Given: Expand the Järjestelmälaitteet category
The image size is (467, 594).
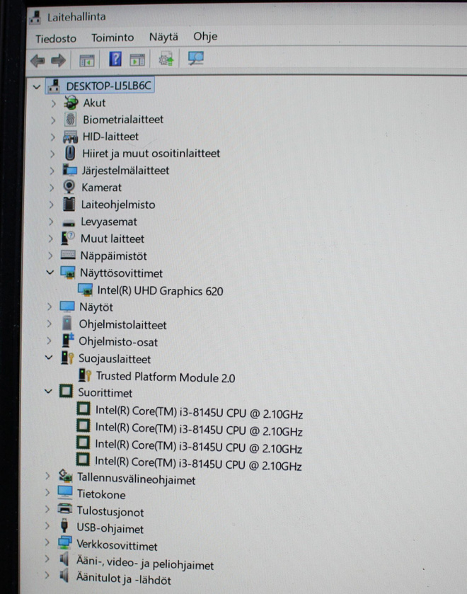Looking at the screenshot, I should 52,171.
